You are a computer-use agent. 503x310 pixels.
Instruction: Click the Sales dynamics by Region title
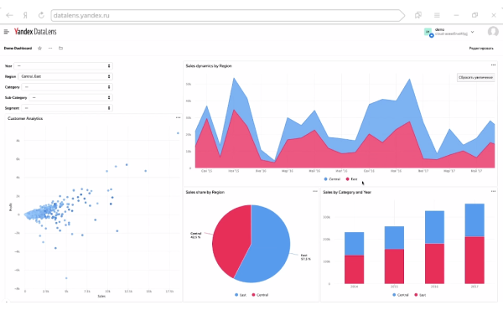209,65
